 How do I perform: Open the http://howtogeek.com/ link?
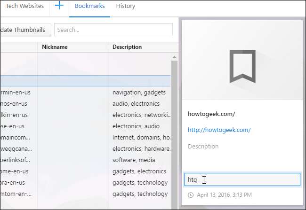click(x=219, y=130)
